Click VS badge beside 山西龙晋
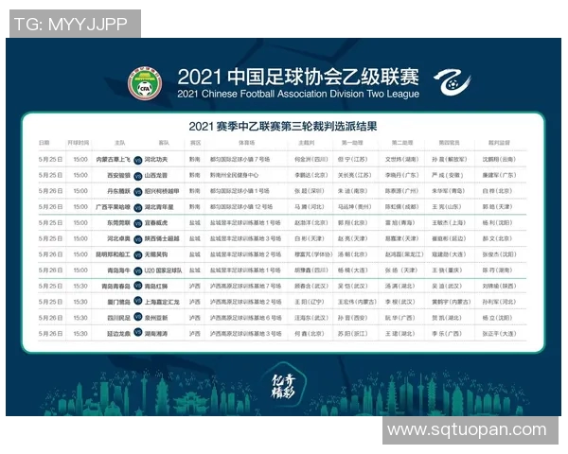This screenshot has width=568, height=454. pyautogui.click(x=137, y=176)
